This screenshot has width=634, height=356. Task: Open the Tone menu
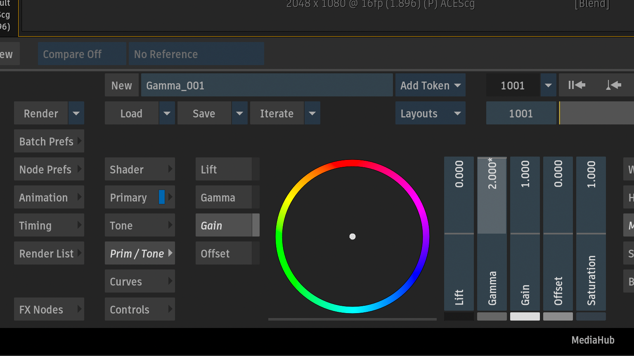pyautogui.click(x=140, y=225)
